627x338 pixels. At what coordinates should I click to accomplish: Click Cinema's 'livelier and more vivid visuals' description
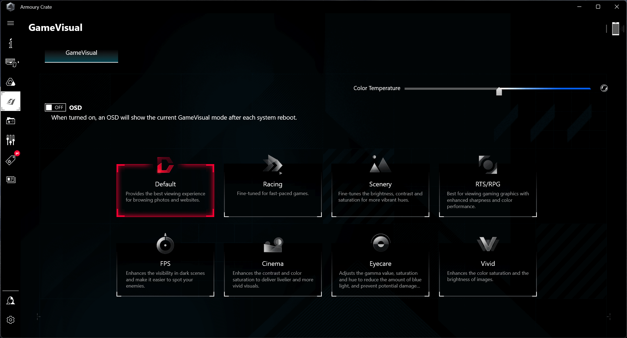click(273, 279)
